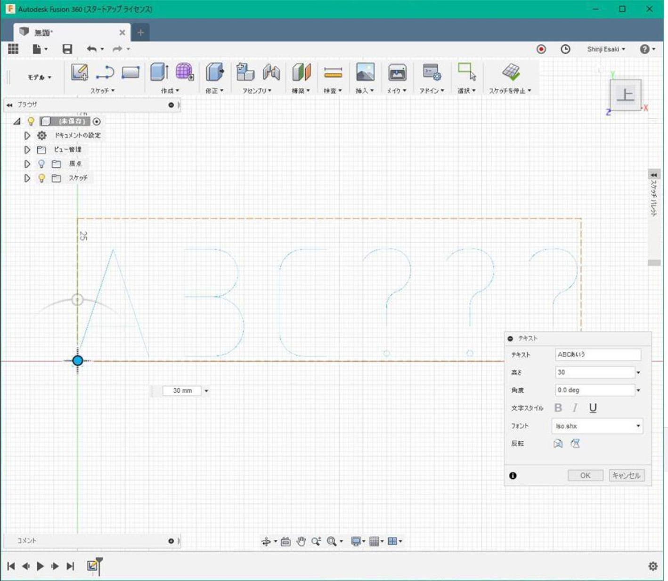This screenshot has width=668, height=581.
Task: Open the viewports layout icon
Action: click(392, 541)
